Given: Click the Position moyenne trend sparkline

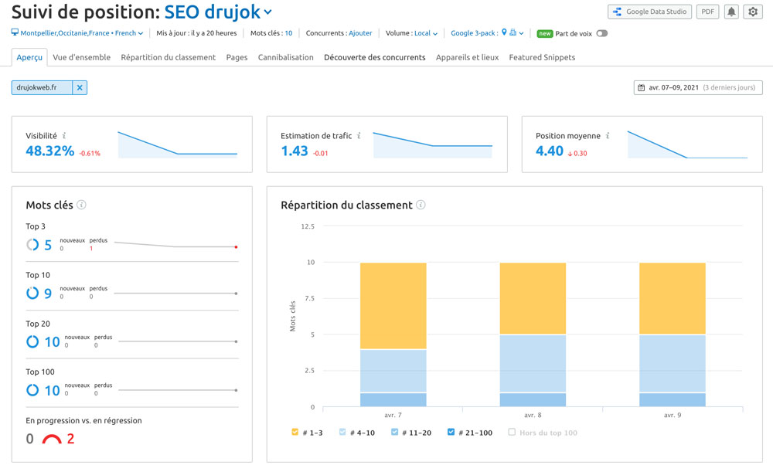Looking at the screenshot, I should 687,144.
